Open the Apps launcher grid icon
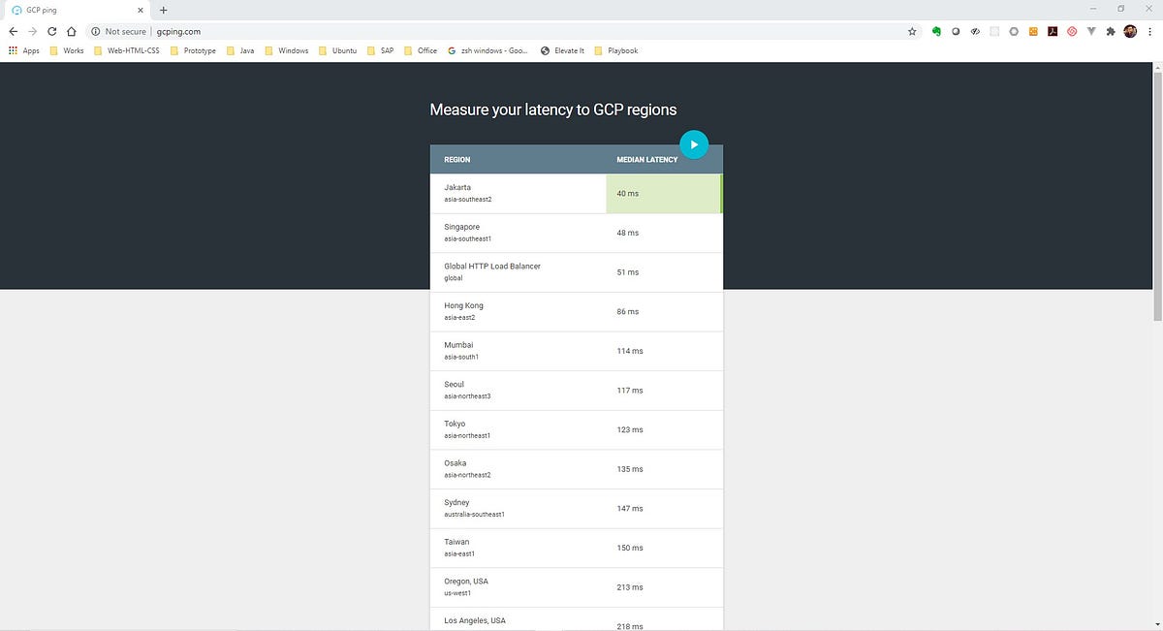Viewport: 1163px width, 631px height. click(11, 50)
